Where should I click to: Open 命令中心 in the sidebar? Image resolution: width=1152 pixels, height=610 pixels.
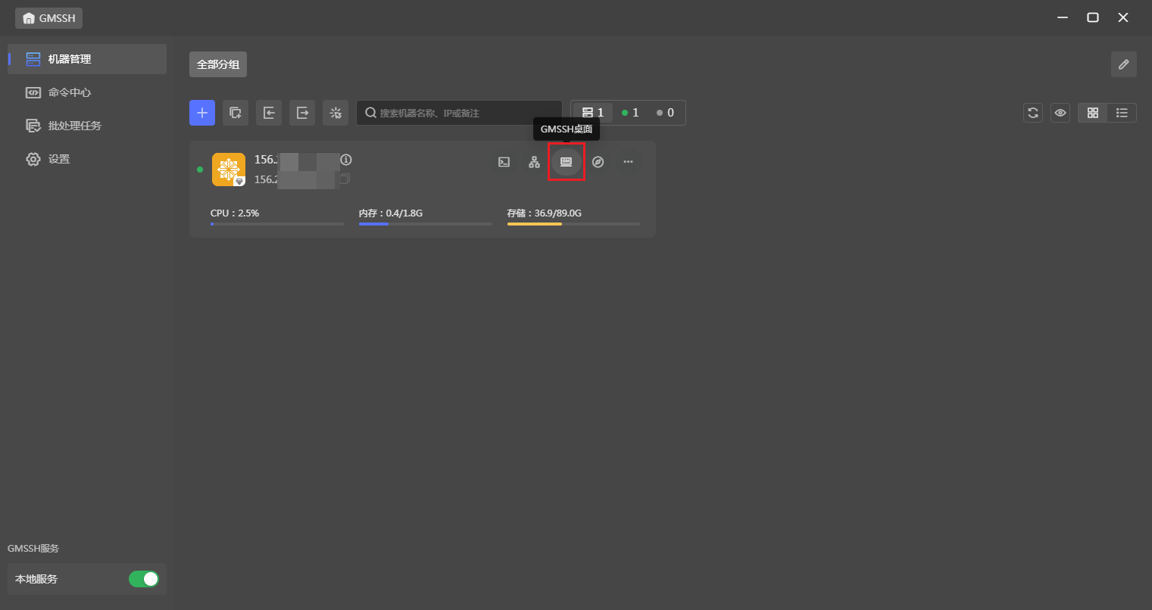(69, 92)
